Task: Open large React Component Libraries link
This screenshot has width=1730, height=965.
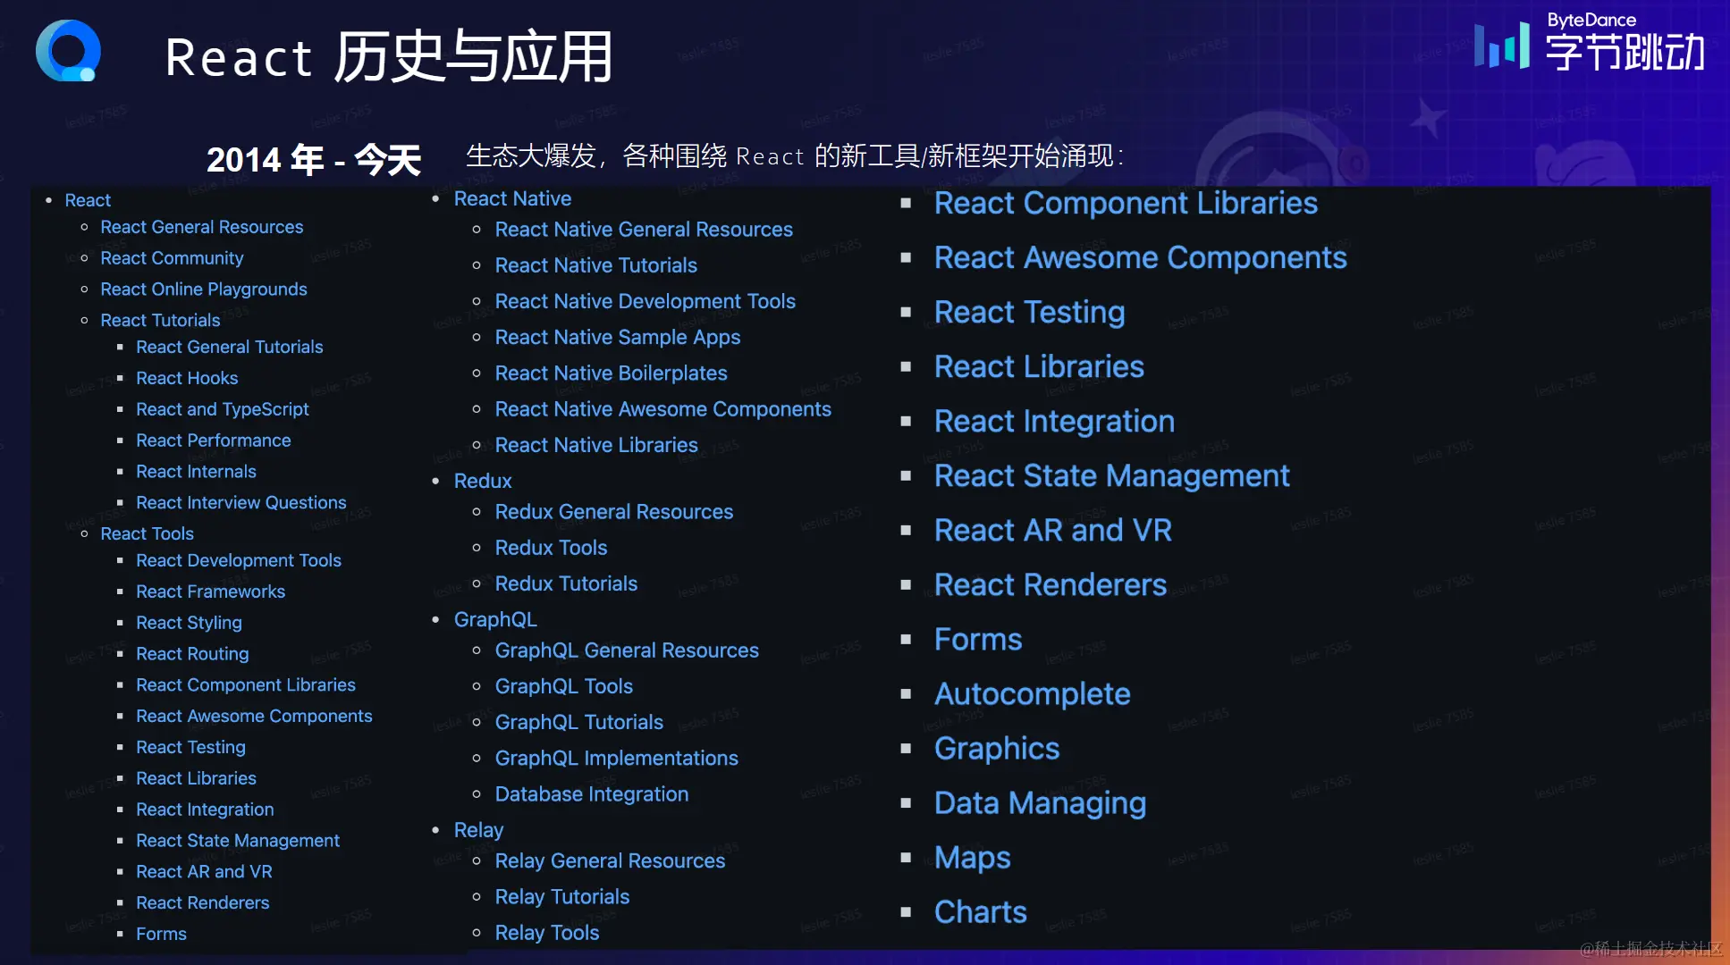Action: [1125, 203]
